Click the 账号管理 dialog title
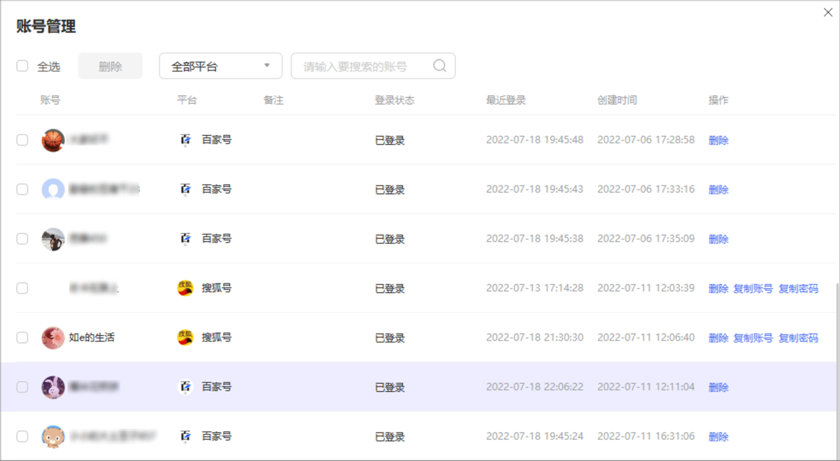The width and height of the screenshot is (840, 461). pos(46,27)
